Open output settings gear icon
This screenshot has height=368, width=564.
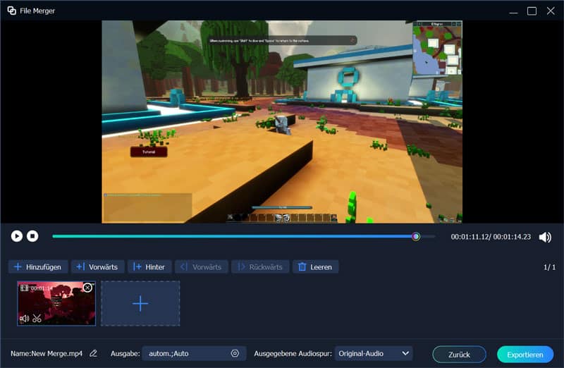pos(235,353)
